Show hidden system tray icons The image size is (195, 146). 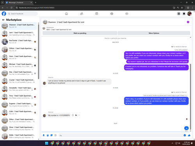[x=172, y=143]
